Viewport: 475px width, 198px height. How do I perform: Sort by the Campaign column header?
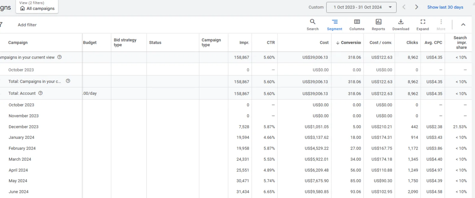click(18, 43)
